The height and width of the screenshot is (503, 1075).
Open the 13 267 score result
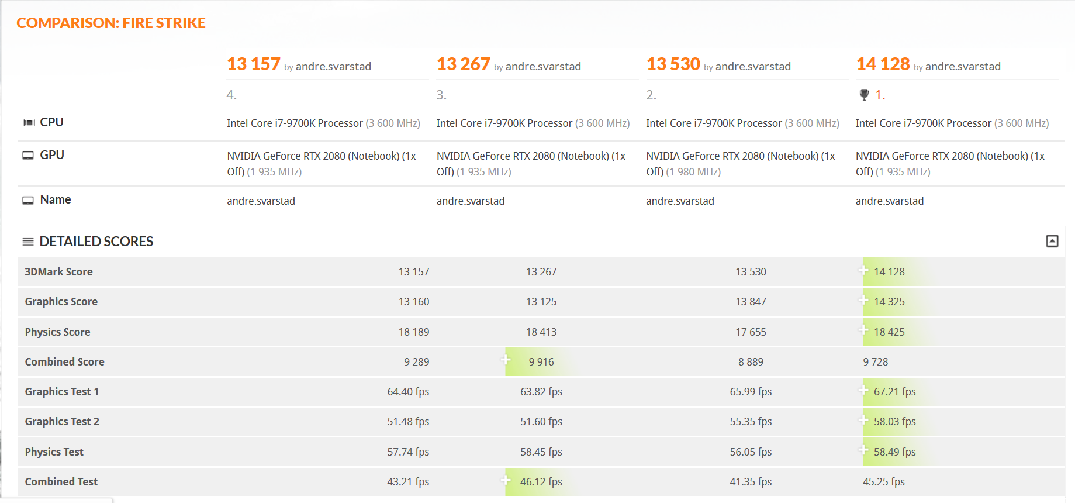pyautogui.click(x=463, y=64)
